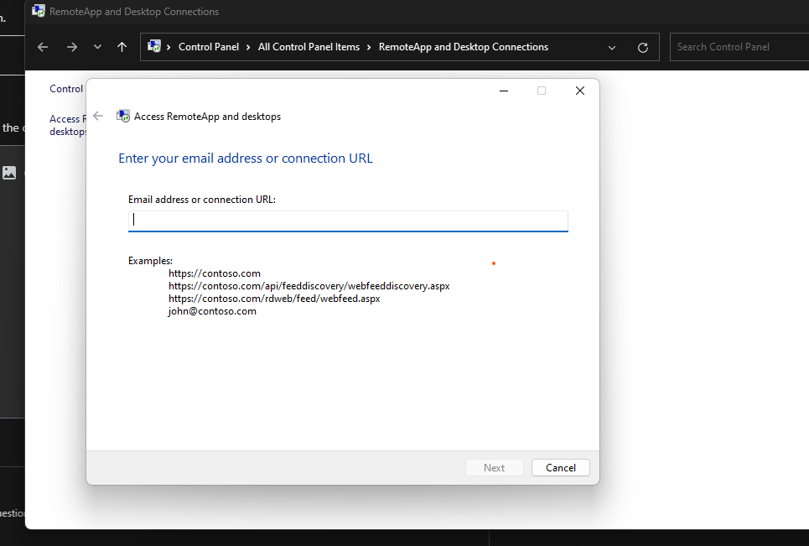Focus the Search Control Panel box

739,47
